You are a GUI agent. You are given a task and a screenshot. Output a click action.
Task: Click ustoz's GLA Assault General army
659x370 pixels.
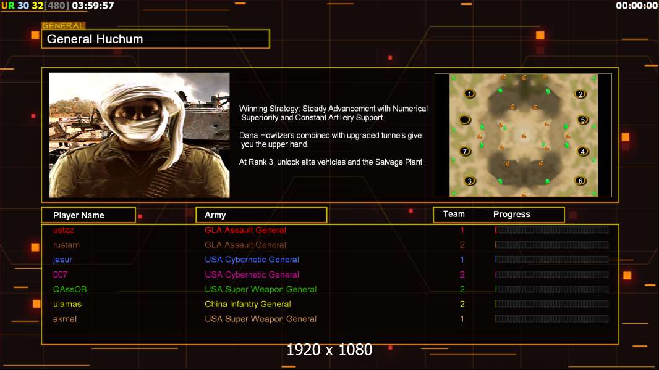coord(245,230)
